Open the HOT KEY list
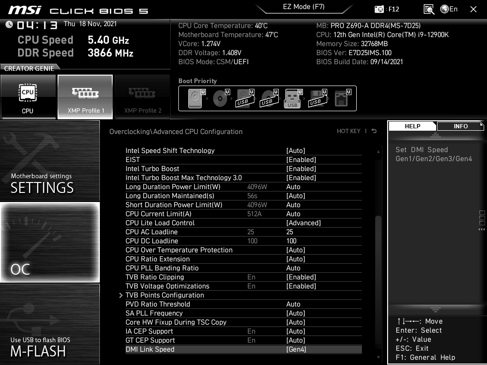The width and height of the screenshot is (487, 365). click(349, 131)
